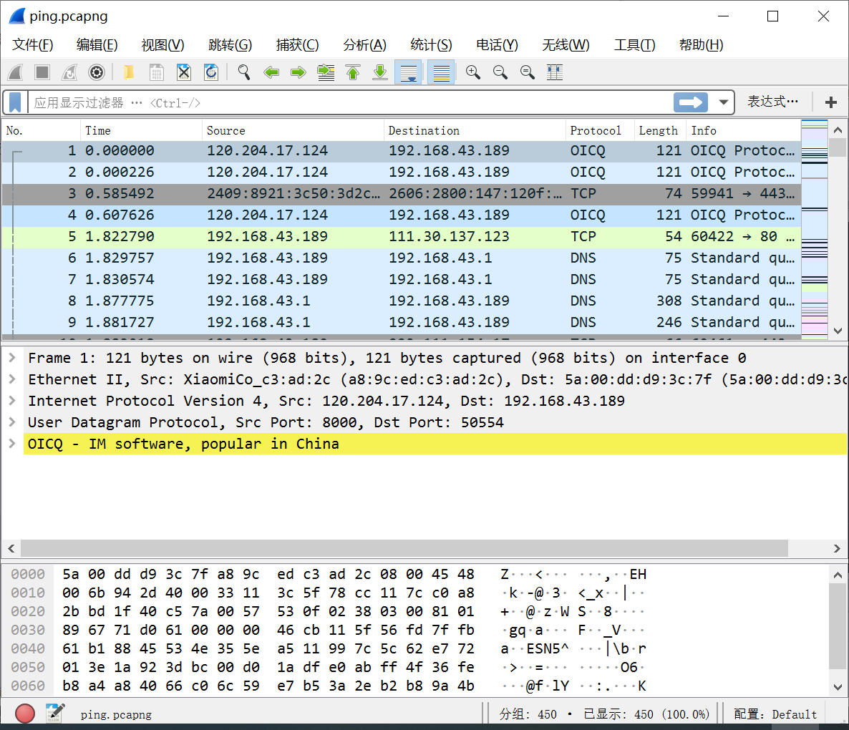This screenshot has height=730, width=849.
Task: Stop the running capture
Action: [x=42, y=72]
